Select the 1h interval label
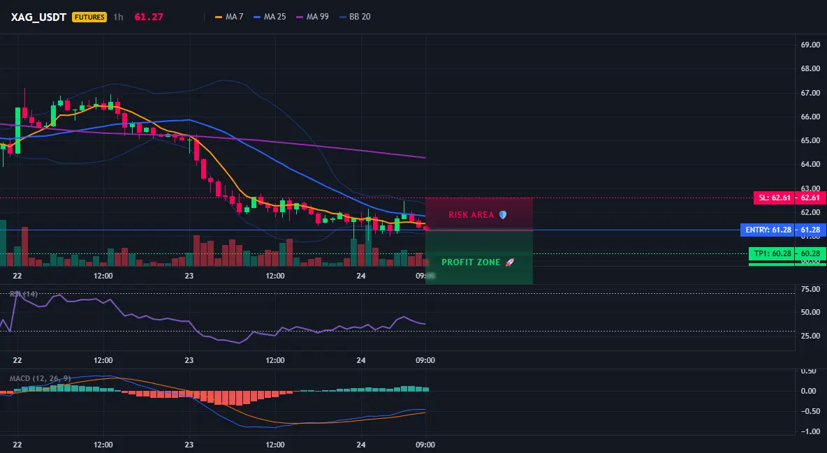 click(118, 17)
